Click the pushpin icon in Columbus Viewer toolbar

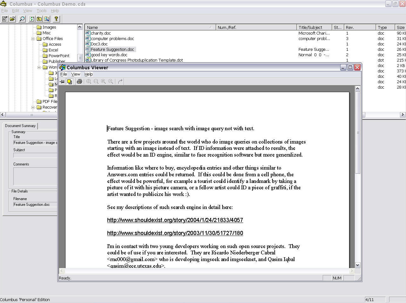[62, 82]
